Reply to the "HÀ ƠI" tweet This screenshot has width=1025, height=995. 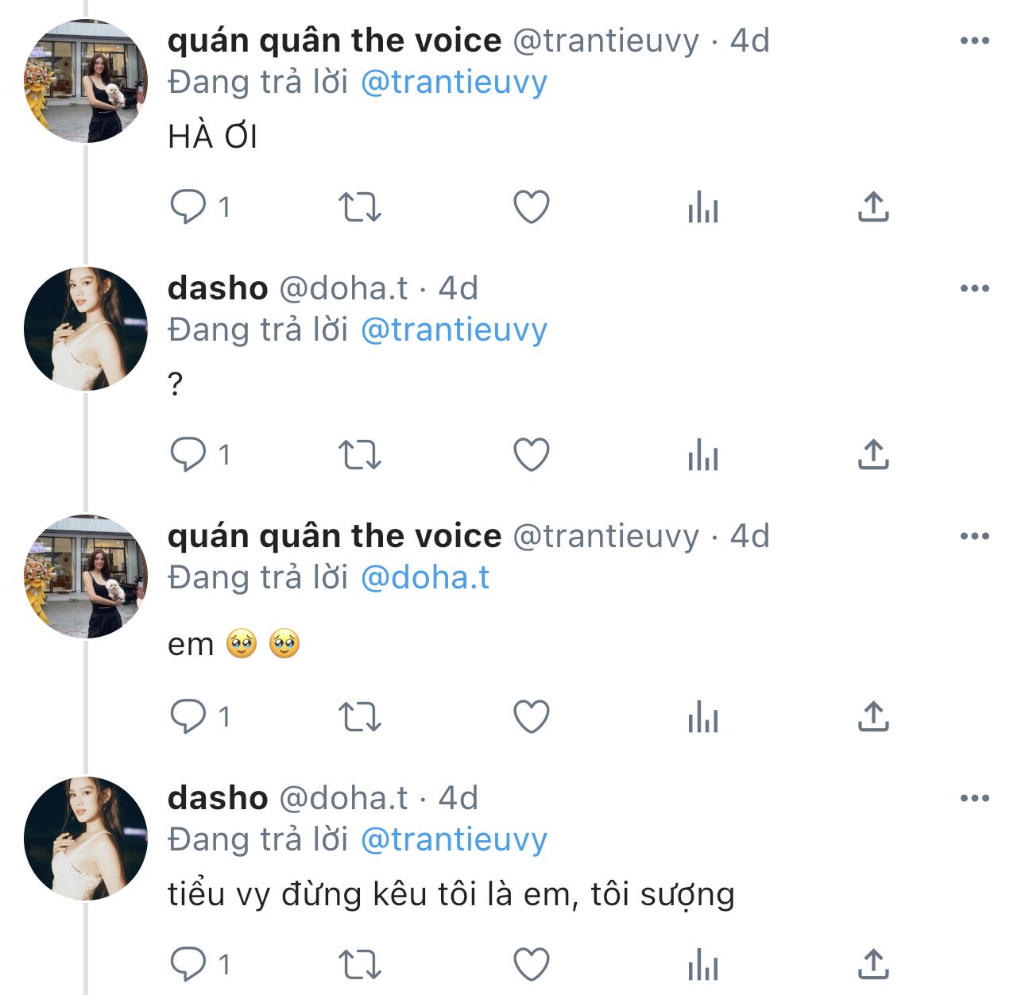(188, 207)
